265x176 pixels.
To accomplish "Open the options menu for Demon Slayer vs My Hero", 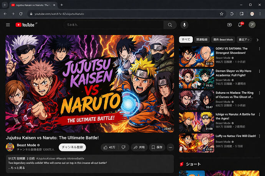I will [259, 71].
